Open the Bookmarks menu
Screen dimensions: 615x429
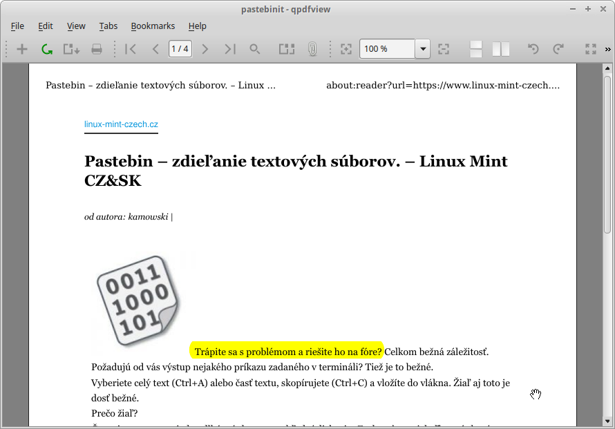pos(153,26)
